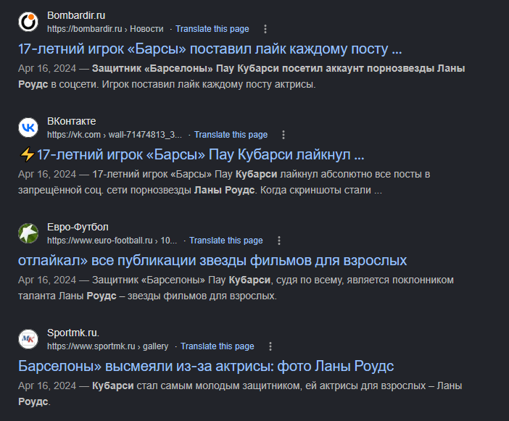Open VK headline 'Пау Кубарси лайкнул'
509x421 pixels.
pos(191,155)
